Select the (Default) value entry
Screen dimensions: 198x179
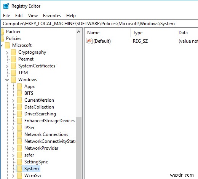pos(102,41)
